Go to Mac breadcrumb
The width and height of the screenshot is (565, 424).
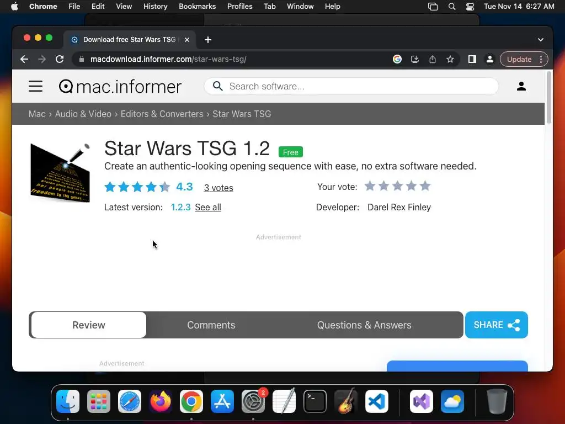(37, 114)
